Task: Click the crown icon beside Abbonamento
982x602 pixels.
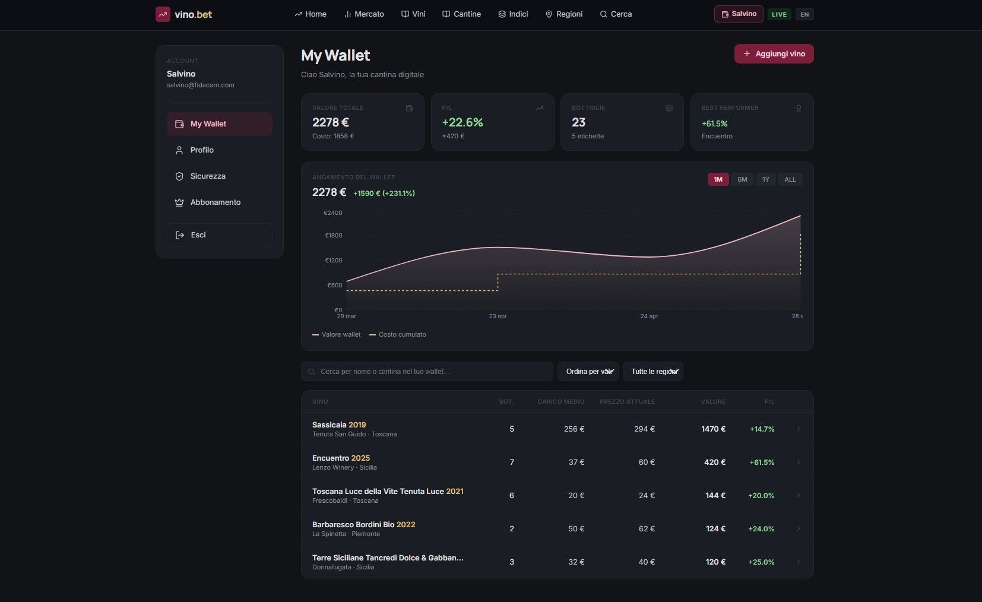Action: (179, 202)
